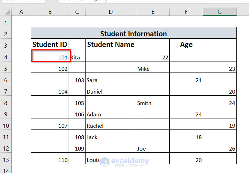Viewport: 249px width, 173px height.
Task: Select row 11 header
Action: [x=6, y=135]
